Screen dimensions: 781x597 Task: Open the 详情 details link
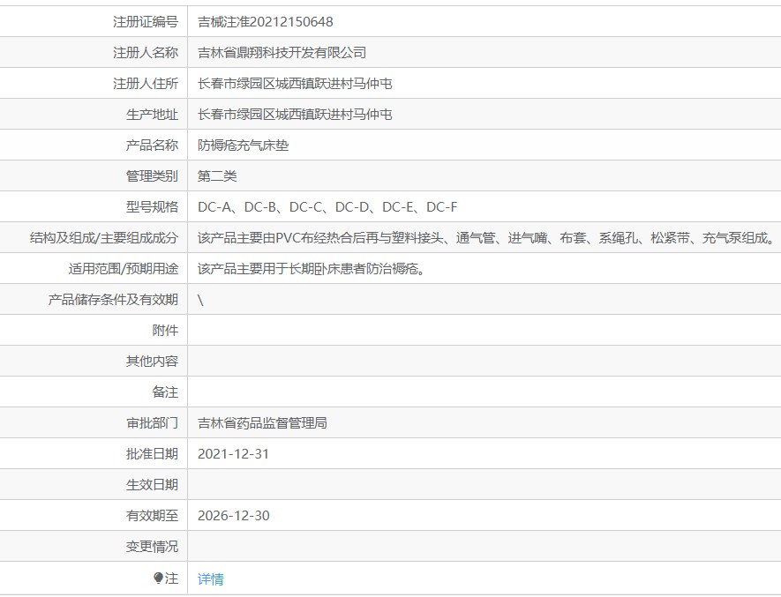tap(211, 579)
